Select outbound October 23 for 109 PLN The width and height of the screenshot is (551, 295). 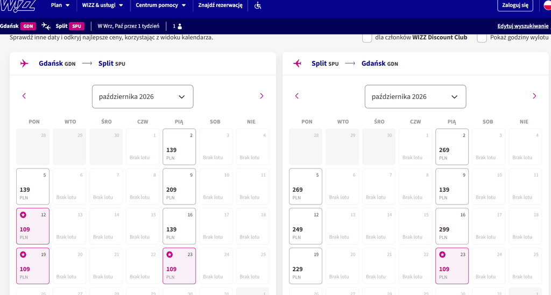[179, 266]
